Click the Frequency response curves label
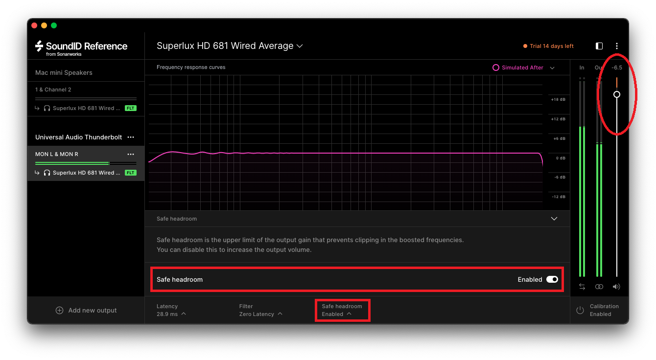 pos(191,67)
